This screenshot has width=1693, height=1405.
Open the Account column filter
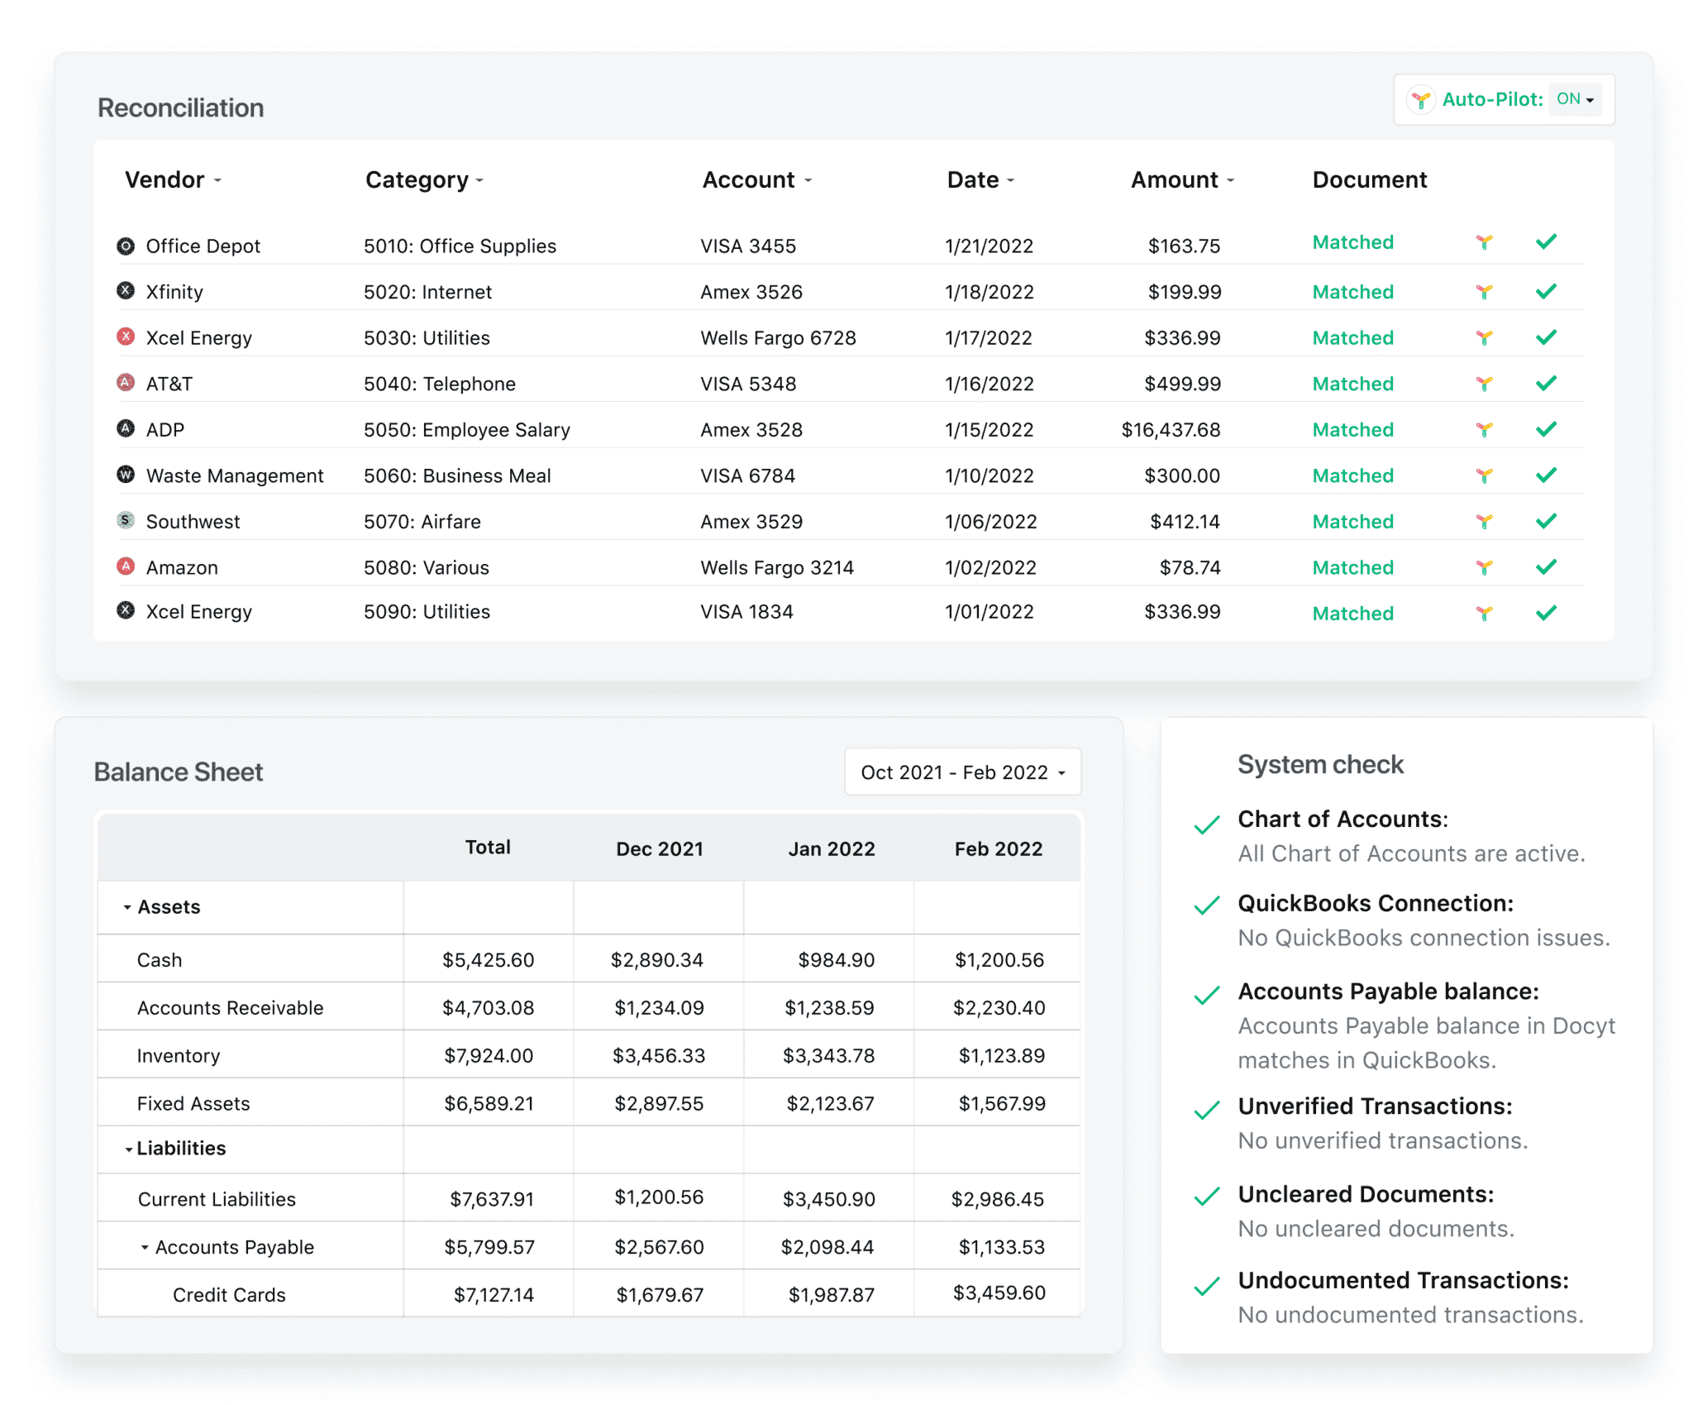point(757,179)
